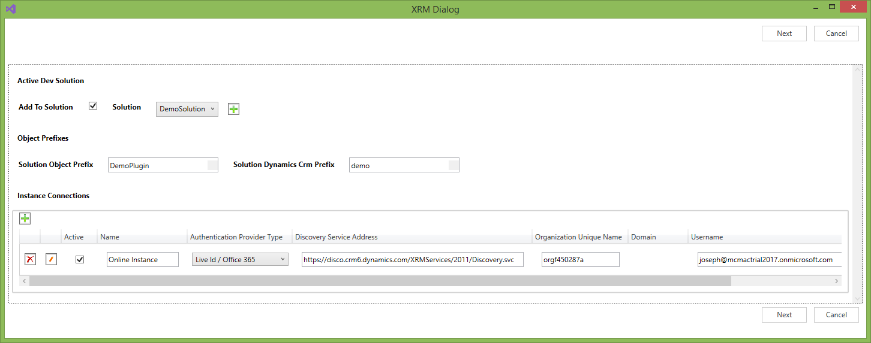
Task: Click the Name column header
Action: click(x=110, y=237)
